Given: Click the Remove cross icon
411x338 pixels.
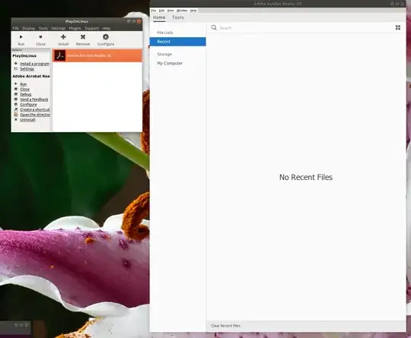Looking at the screenshot, I should (x=83, y=37).
